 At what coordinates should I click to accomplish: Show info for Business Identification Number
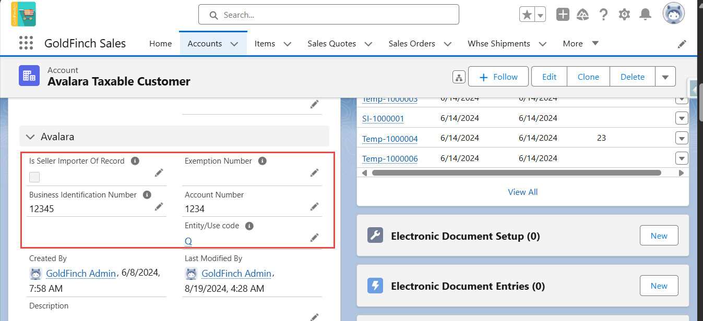[x=147, y=195]
